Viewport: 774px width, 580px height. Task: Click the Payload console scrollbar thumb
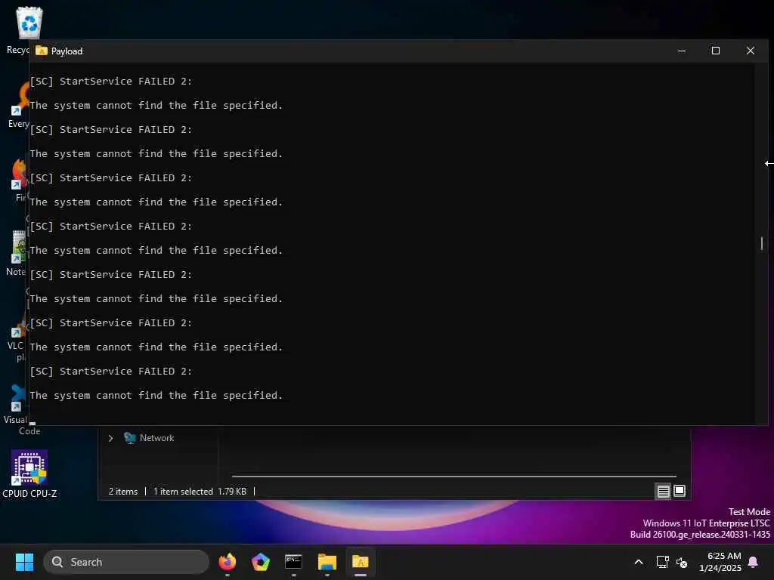[762, 243]
